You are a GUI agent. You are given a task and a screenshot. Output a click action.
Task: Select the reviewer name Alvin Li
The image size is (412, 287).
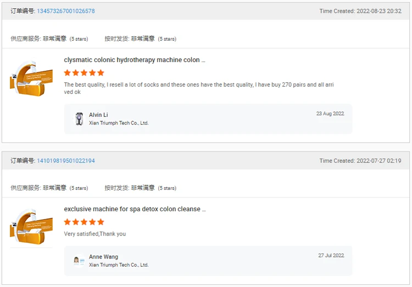(98, 115)
